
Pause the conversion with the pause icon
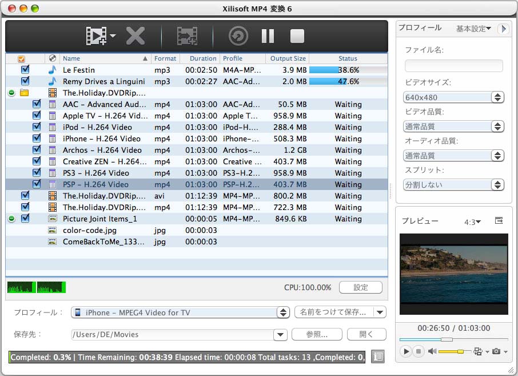pos(268,36)
